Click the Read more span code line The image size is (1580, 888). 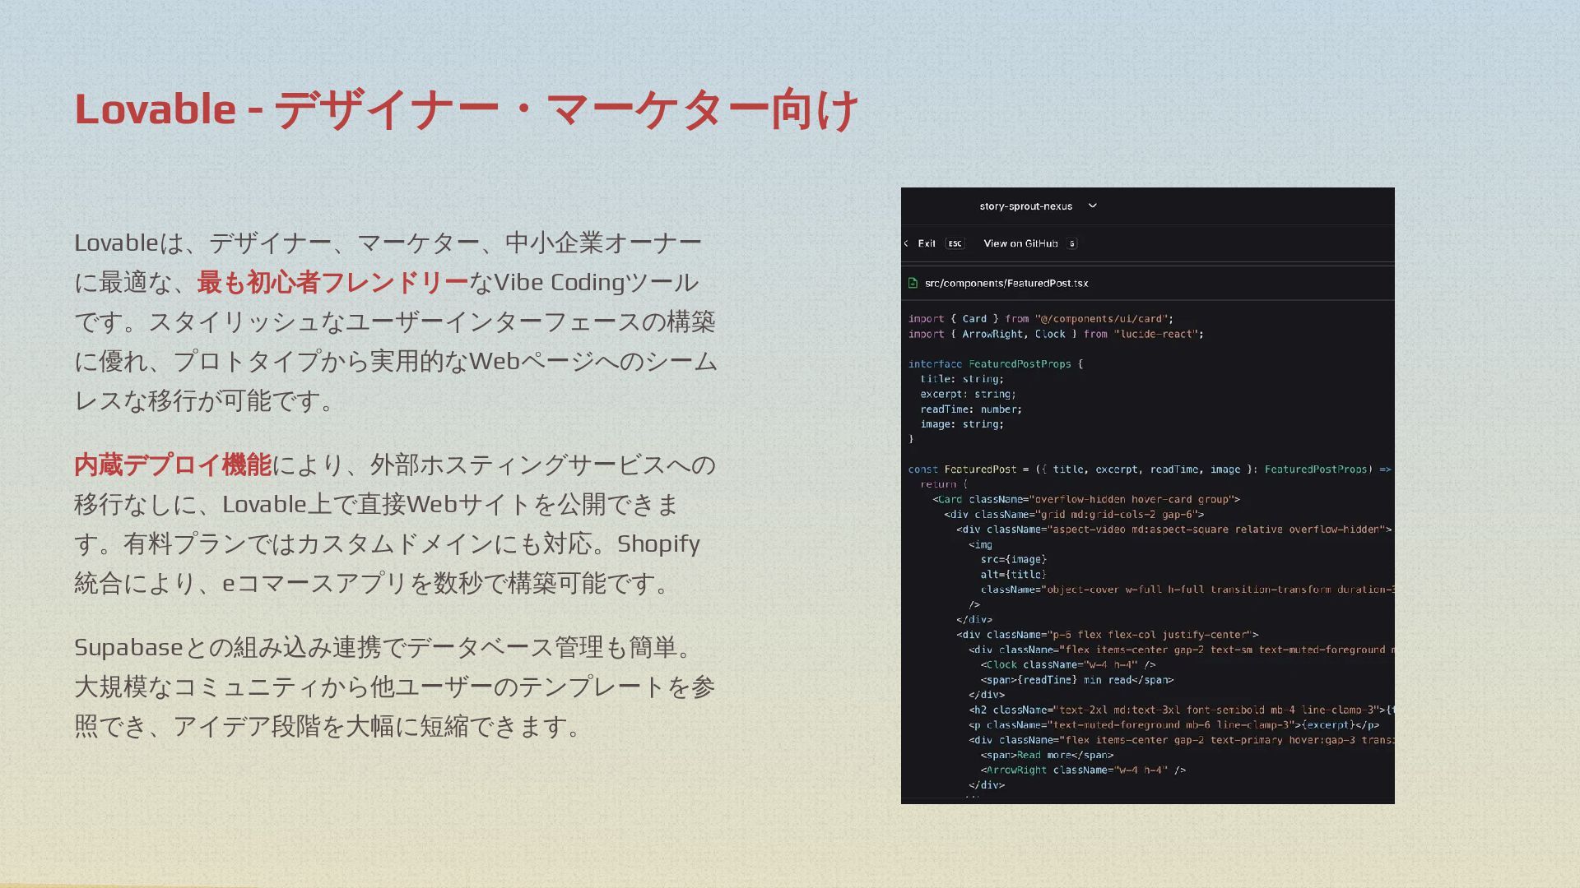click(1046, 755)
